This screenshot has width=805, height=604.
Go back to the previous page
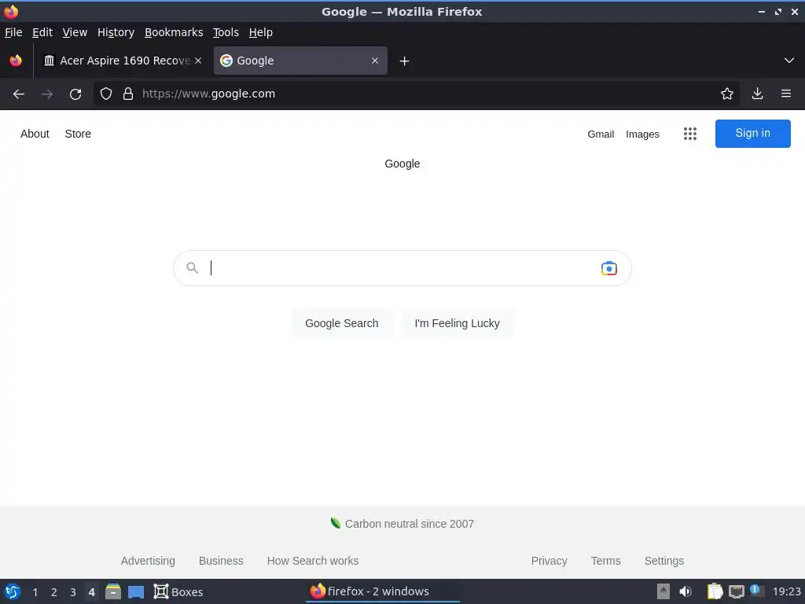coord(19,94)
